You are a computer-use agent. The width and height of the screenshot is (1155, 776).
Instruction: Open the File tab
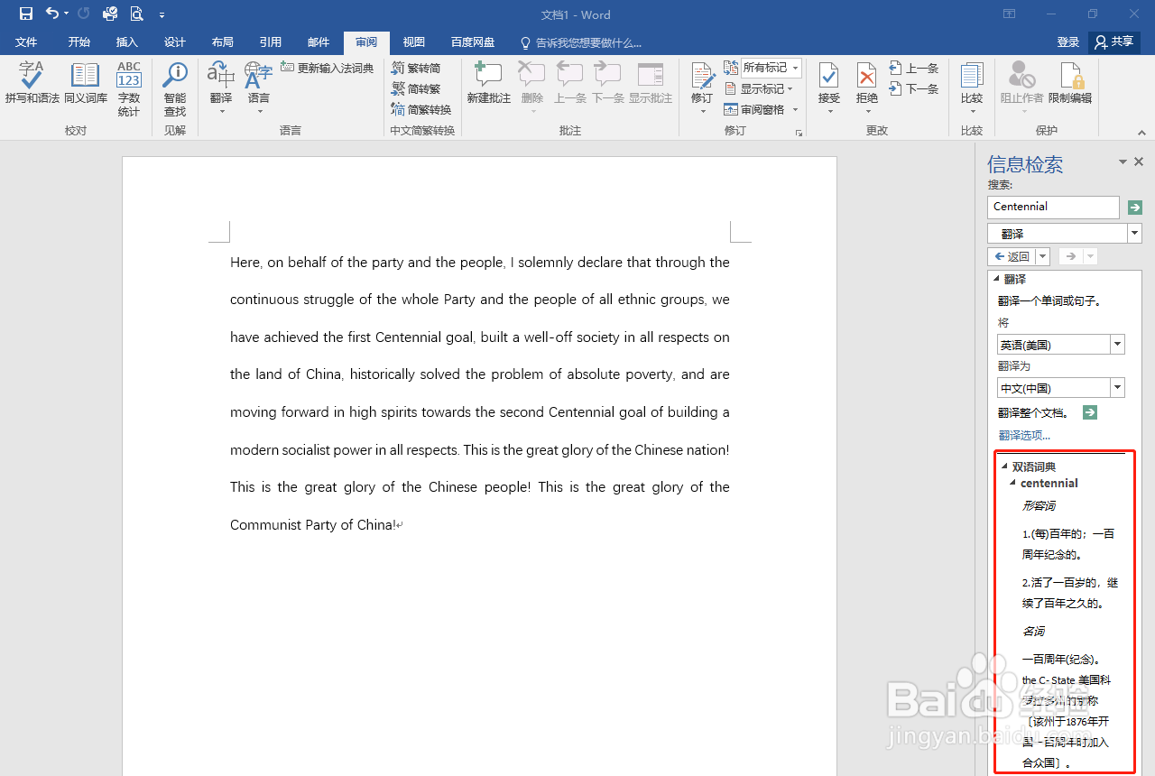(x=26, y=42)
